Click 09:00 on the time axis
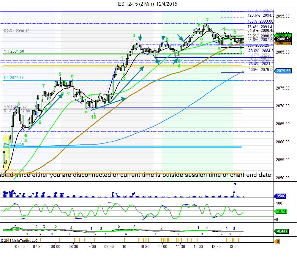297x259 pixels. [x=91, y=247]
